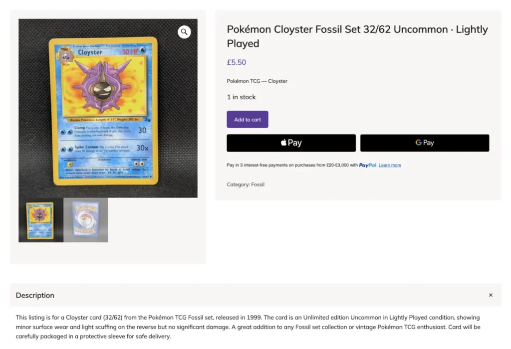
Task: Select the card front thumbnail
Action: pos(41,220)
